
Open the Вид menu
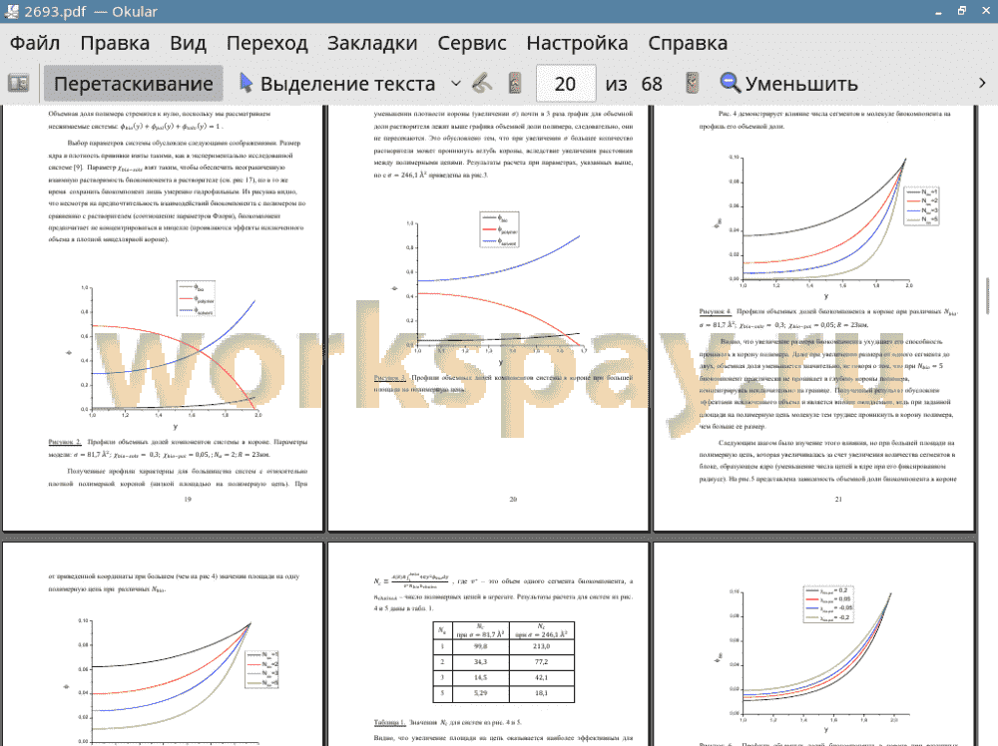[x=188, y=43]
